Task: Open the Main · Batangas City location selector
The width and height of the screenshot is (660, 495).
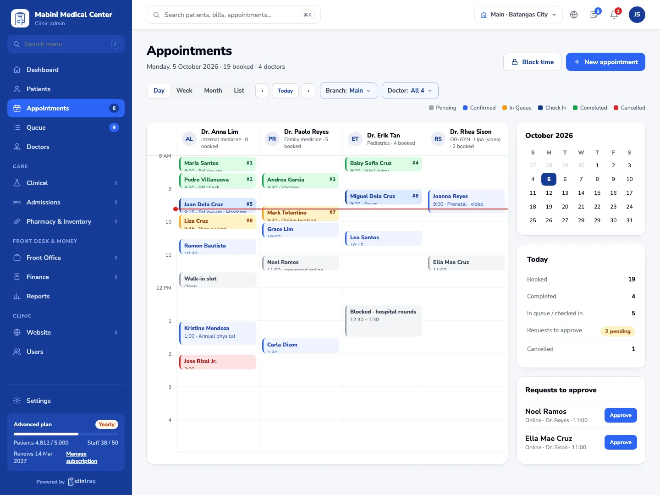Action: (x=518, y=15)
